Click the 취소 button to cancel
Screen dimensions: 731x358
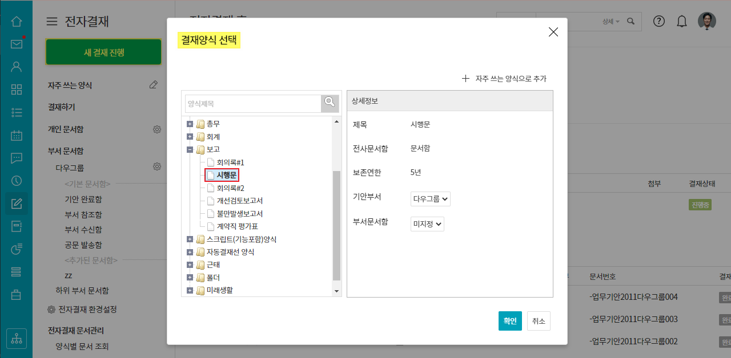539,321
